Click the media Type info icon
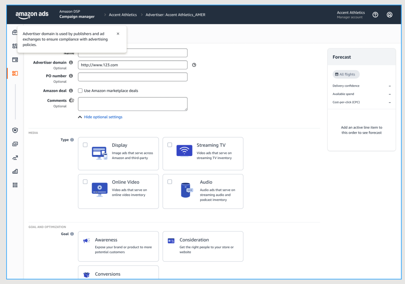The width and height of the screenshot is (405, 284). coord(72,140)
